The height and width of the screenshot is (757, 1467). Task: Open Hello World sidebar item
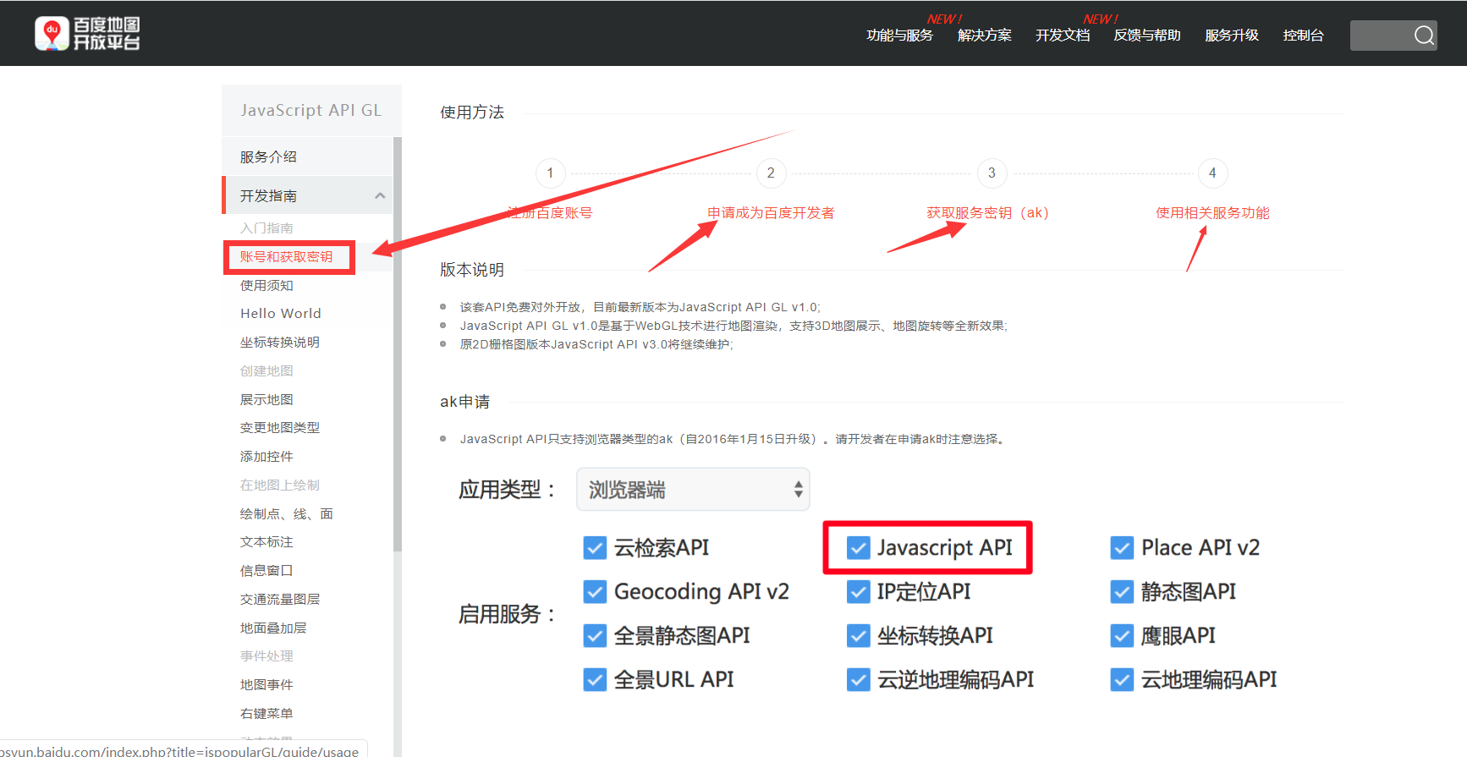[281, 314]
